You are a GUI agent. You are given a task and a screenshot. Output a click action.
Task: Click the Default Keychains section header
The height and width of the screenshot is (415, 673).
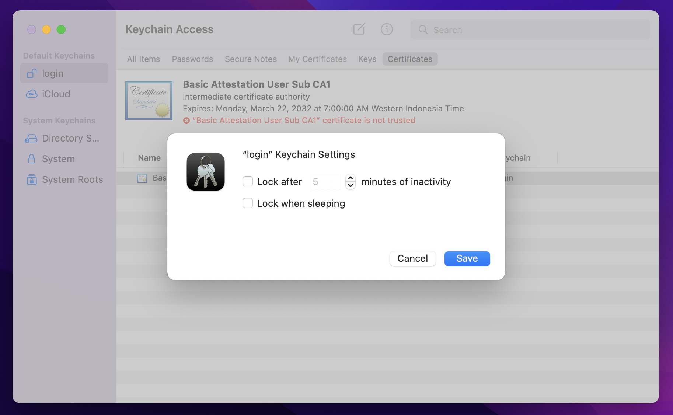point(59,56)
